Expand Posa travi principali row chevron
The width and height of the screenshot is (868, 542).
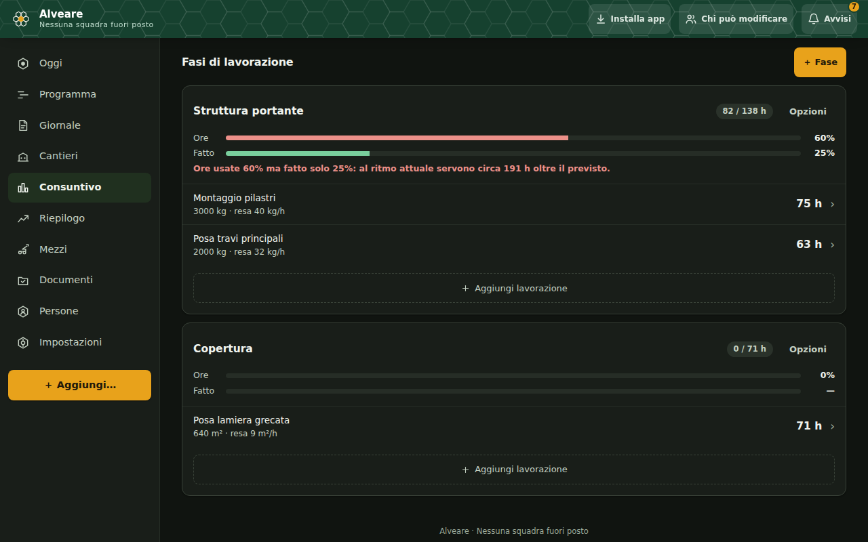coord(832,245)
